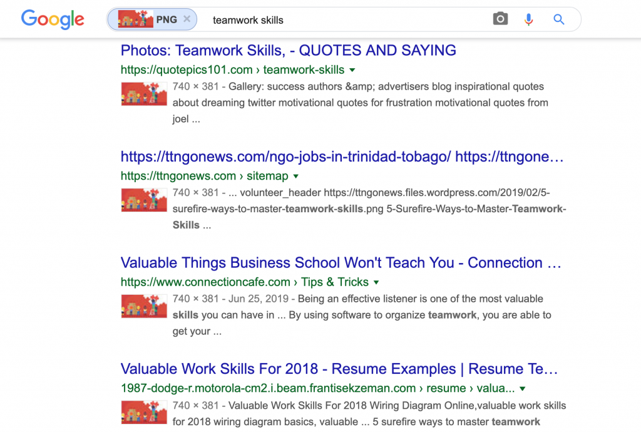Image resolution: width=641 pixels, height=432 pixels.
Task: Click the Google logo
Action: tap(53, 19)
